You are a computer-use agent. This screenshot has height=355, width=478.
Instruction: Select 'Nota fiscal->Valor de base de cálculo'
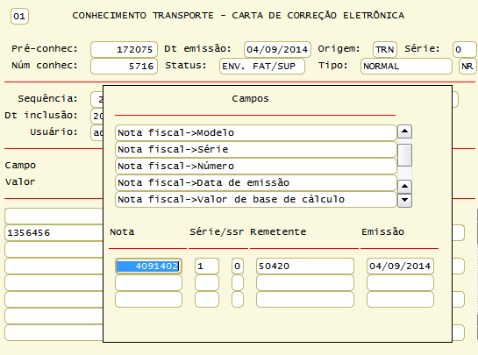(x=256, y=199)
